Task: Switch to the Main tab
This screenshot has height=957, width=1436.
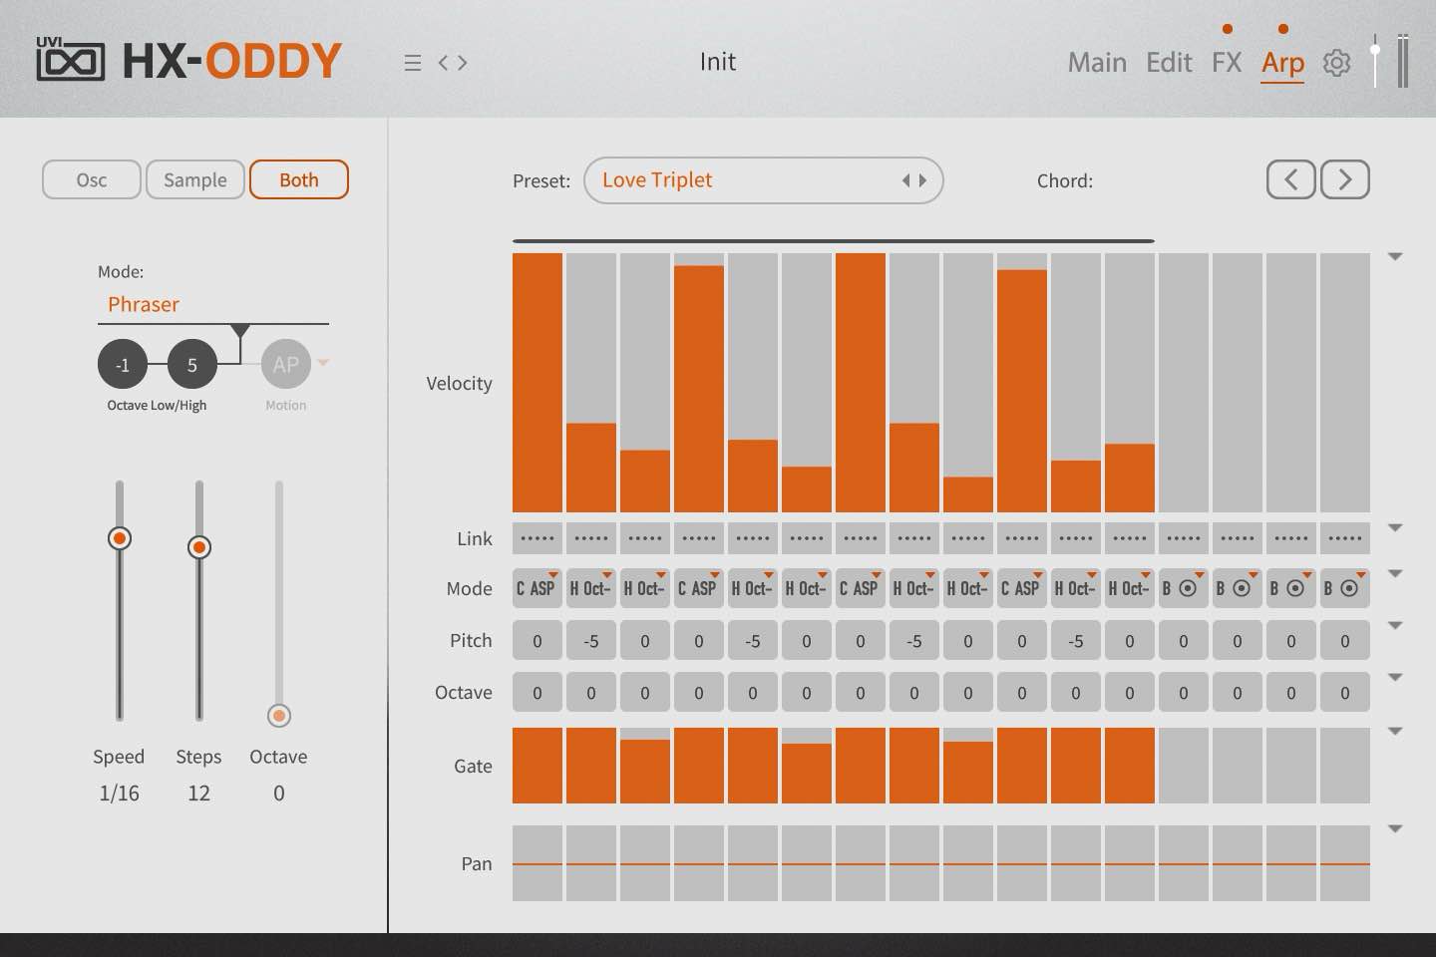Action: coord(1097,63)
